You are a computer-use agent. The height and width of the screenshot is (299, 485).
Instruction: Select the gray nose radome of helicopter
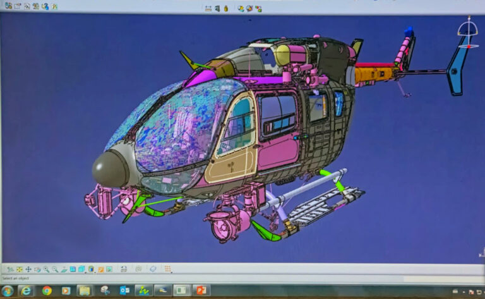[x=110, y=169]
